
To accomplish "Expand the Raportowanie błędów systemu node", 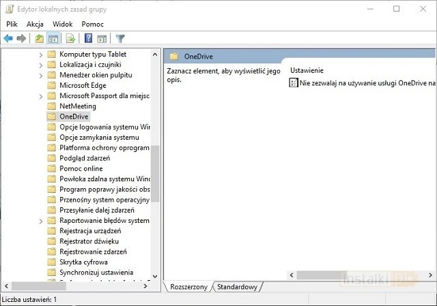I will pyautogui.click(x=41, y=221).
